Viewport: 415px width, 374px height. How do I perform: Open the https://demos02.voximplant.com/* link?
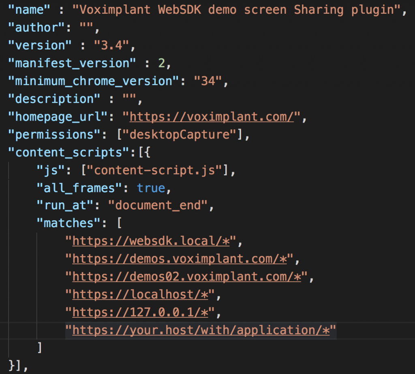(187, 276)
